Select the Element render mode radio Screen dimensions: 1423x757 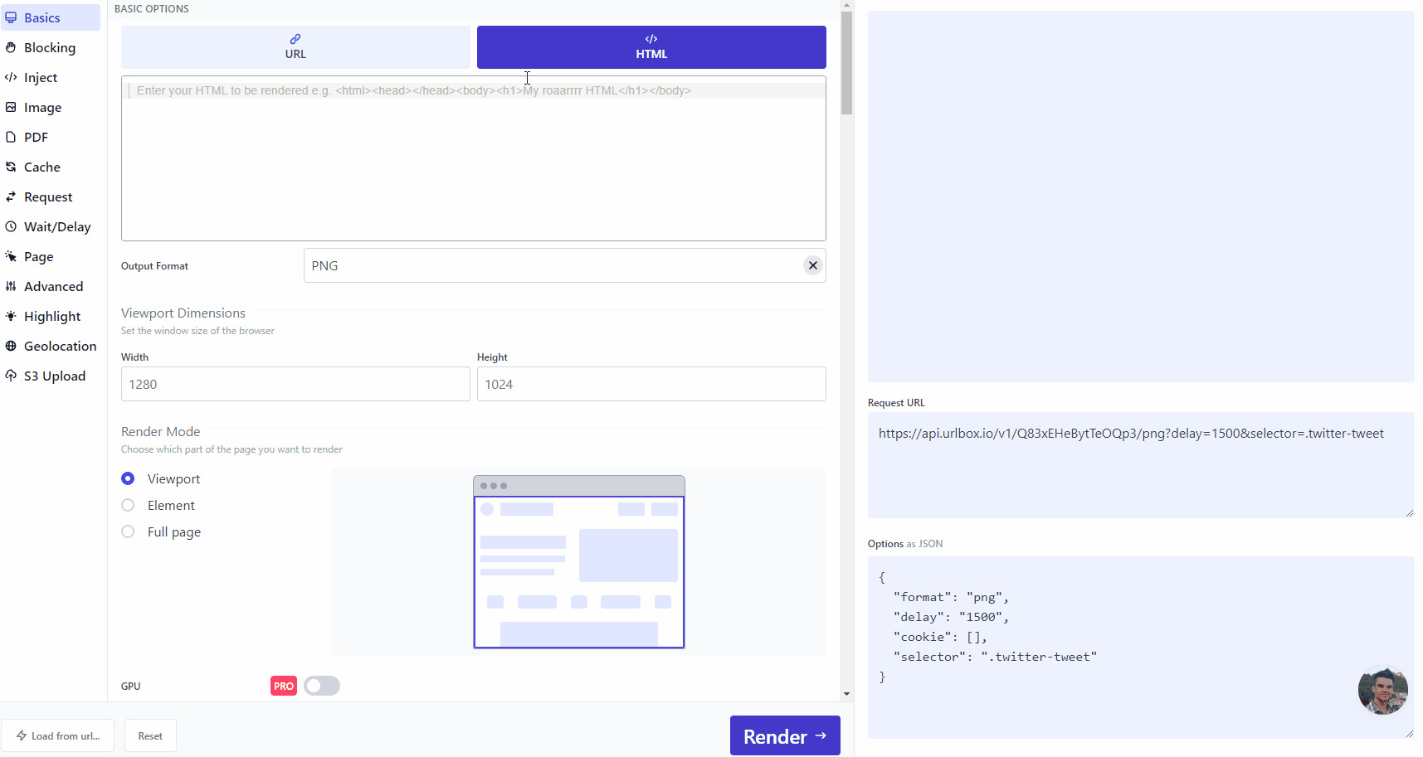coord(128,505)
